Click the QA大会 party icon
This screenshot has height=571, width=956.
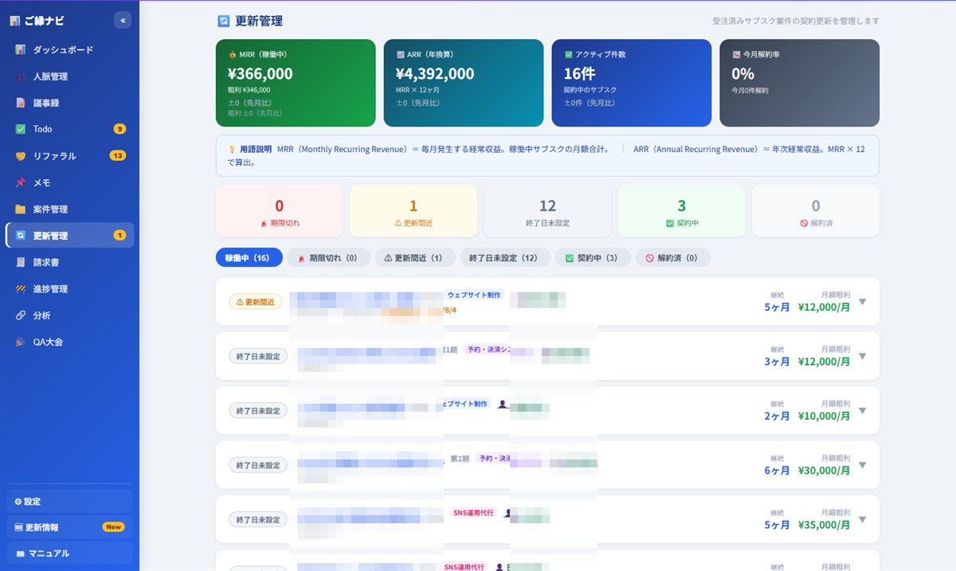click(x=21, y=342)
